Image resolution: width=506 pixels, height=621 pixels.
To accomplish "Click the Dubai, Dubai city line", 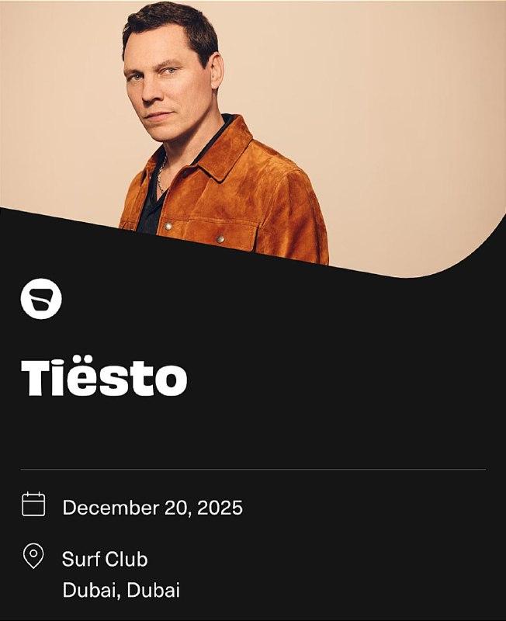I will point(121,590).
